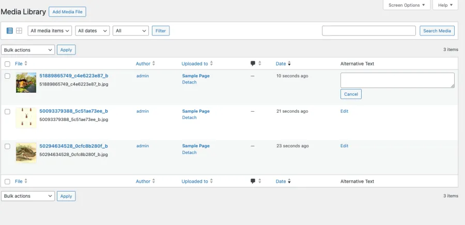Click Author column header in footer

[143, 181]
